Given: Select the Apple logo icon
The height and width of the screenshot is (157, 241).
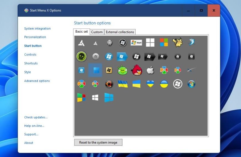Looking at the screenshot, I should (150, 70).
